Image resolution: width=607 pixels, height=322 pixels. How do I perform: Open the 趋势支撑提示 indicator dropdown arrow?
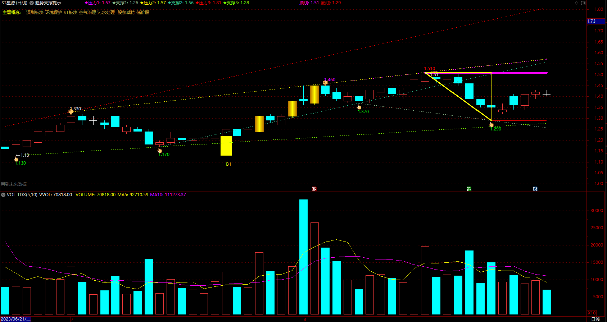click(x=32, y=3)
